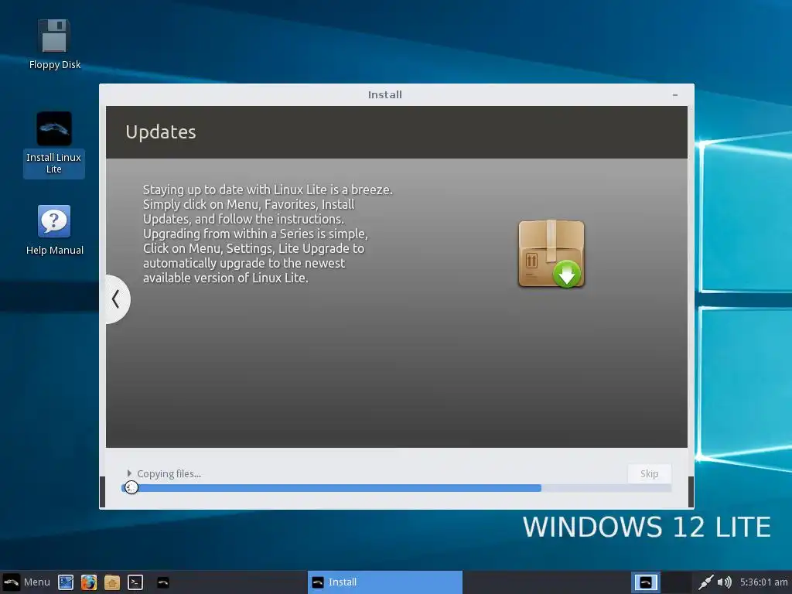Launch the terminal from the taskbar
The width and height of the screenshot is (792, 594).
(135, 582)
